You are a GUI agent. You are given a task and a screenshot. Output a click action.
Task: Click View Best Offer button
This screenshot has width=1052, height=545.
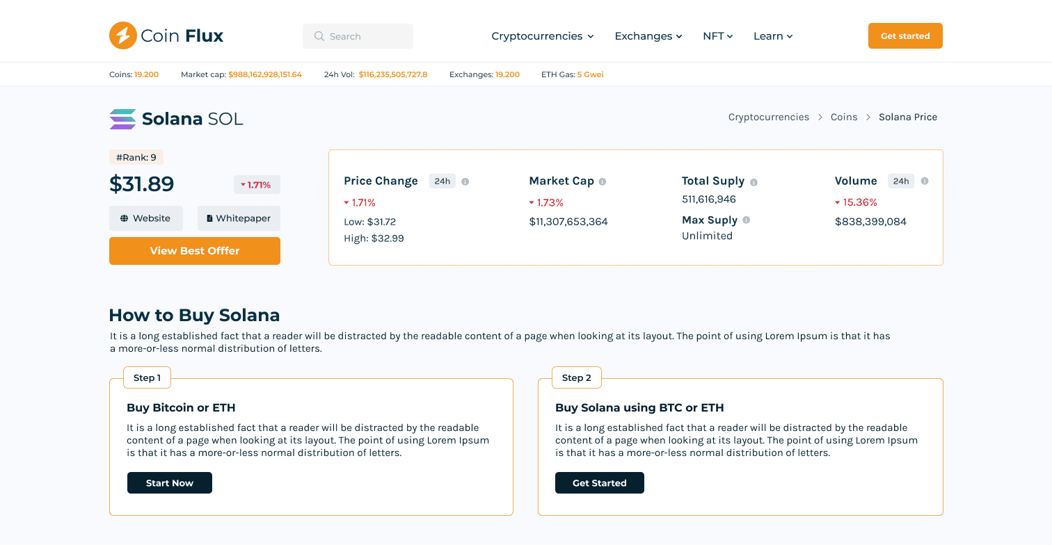point(195,251)
